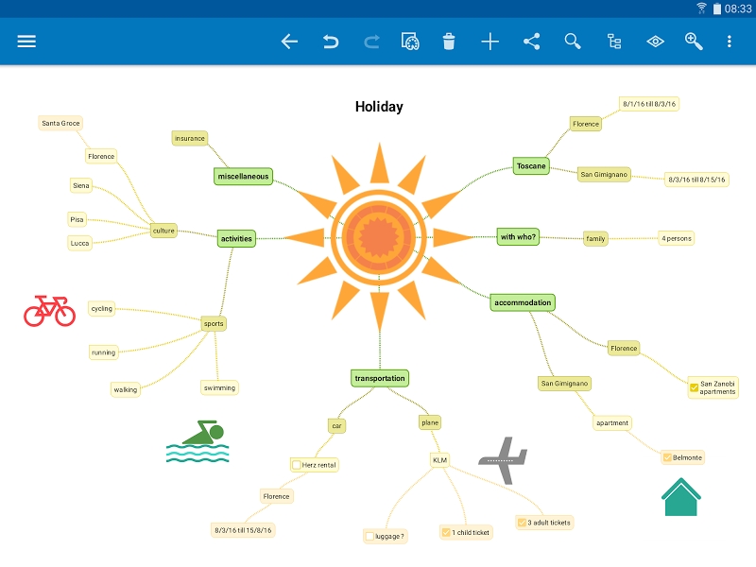Go back with the left arrow

(289, 42)
